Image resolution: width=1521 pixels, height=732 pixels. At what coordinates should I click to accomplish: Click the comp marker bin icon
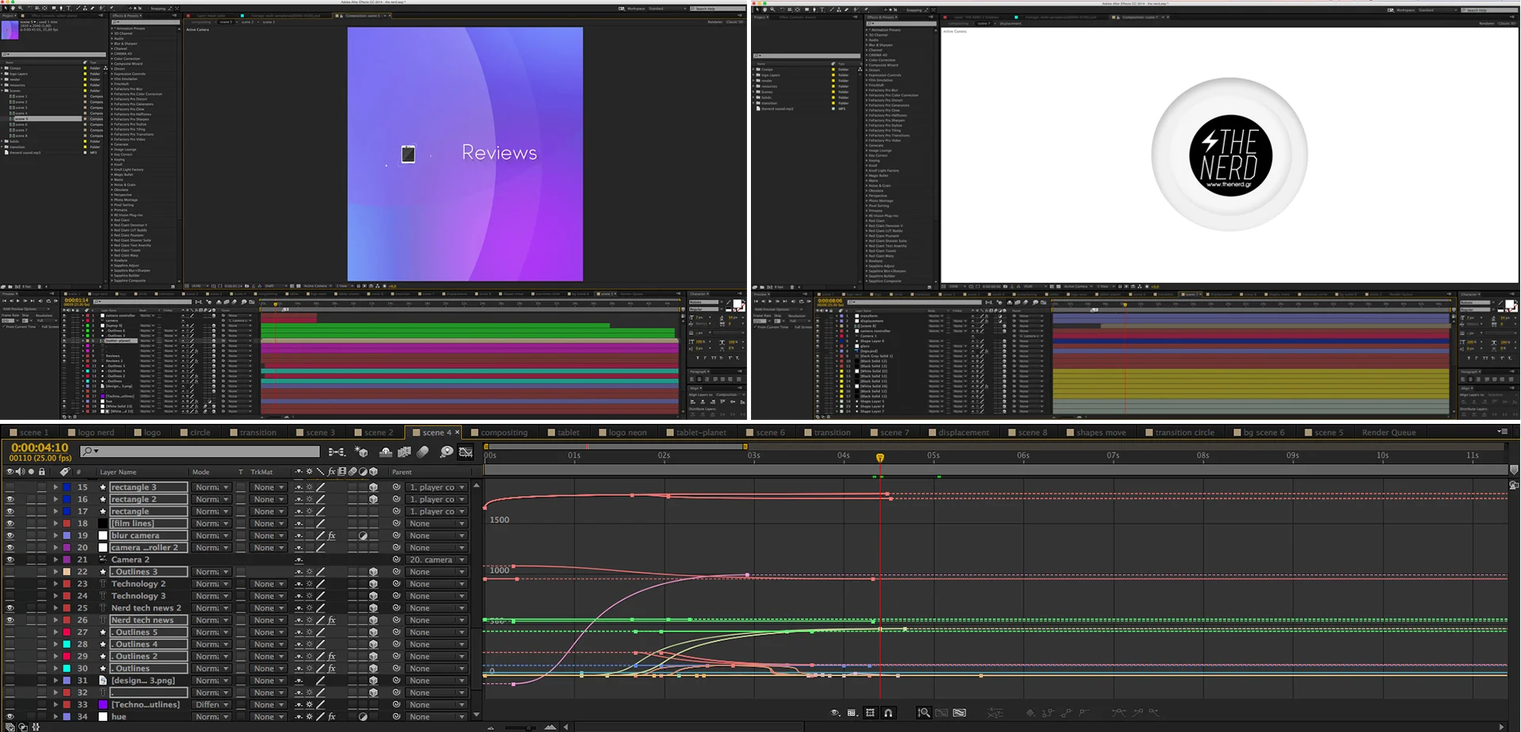click(x=1514, y=470)
